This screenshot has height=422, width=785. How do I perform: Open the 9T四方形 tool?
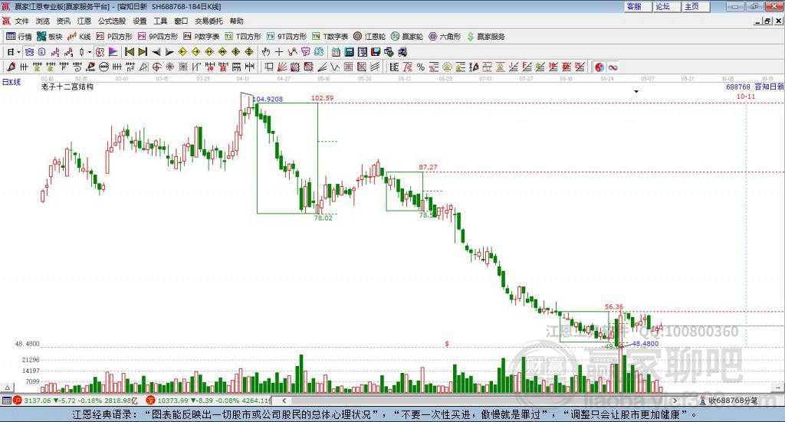pyautogui.click(x=287, y=37)
